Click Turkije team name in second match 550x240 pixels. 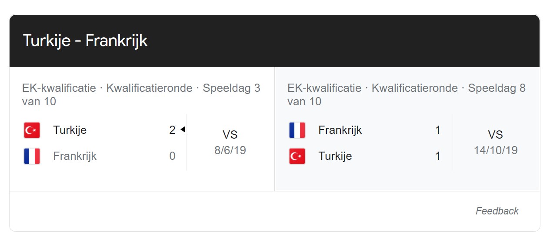point(335,156)
